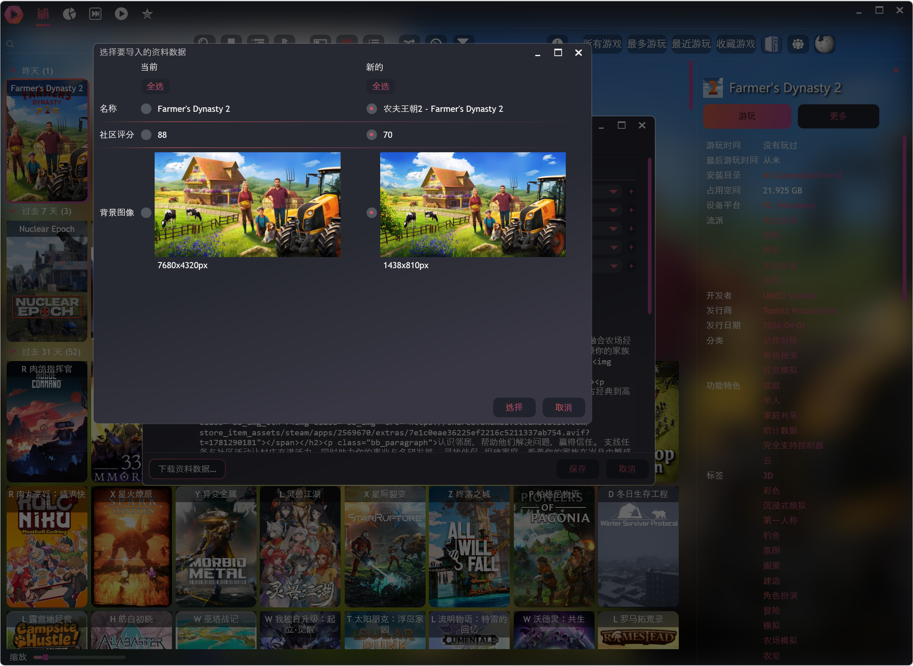The width and height of the screenshot is (913, 666).
Task: Click 取消 in the game edit window
Action: tap(627, 469)
